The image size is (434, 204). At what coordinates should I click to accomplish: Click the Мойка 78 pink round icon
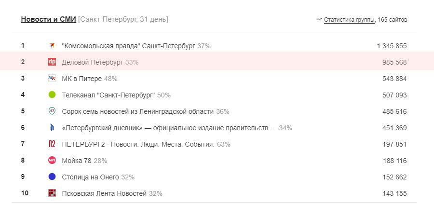[x=52, y=161]
